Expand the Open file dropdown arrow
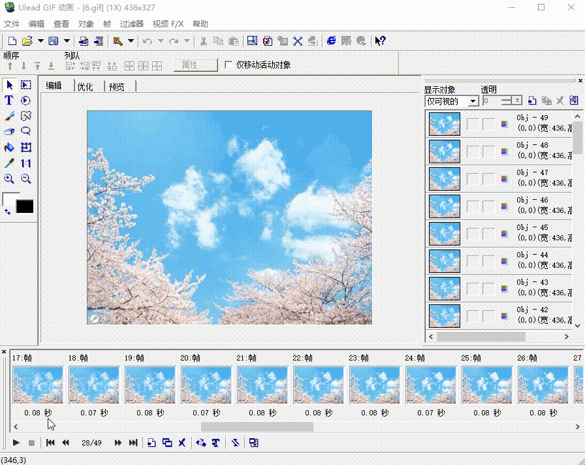Screen dimensions: 585x465 pos(40,40)
